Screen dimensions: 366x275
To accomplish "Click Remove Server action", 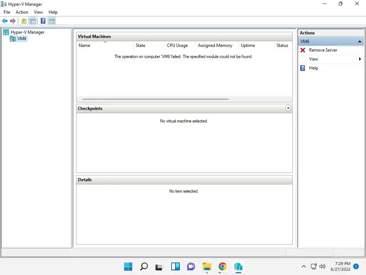I will click(323, 50).
